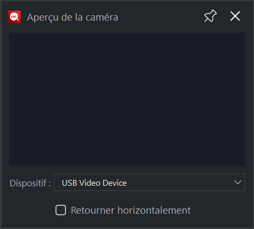Image resolution: width=254 pixels, height=229 pixels.
Task: Click the top-left app icon in the header
Action: 14,17
